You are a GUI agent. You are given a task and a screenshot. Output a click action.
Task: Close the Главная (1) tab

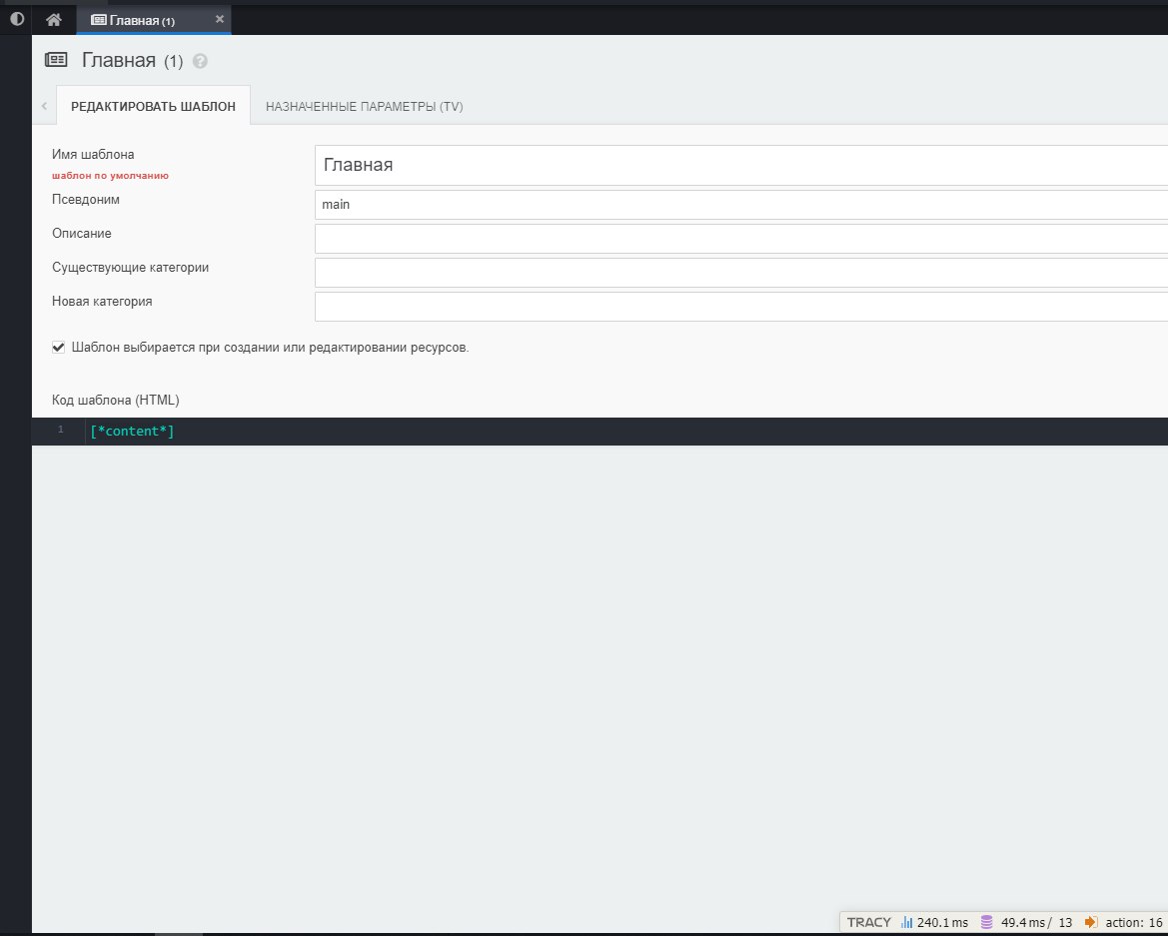[219, 19]
